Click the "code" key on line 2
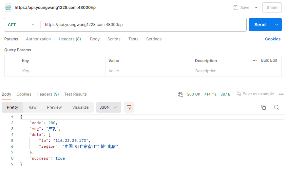The image size is (288, 175). click(37, 123)
